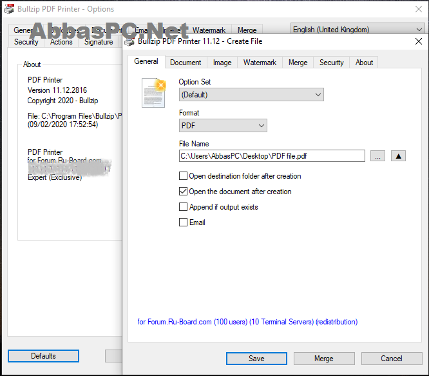Viewport: 429px width, 376px height.
Task: Click 'Version 11.12.2816' text in Options About
Action: click(57, 90)
